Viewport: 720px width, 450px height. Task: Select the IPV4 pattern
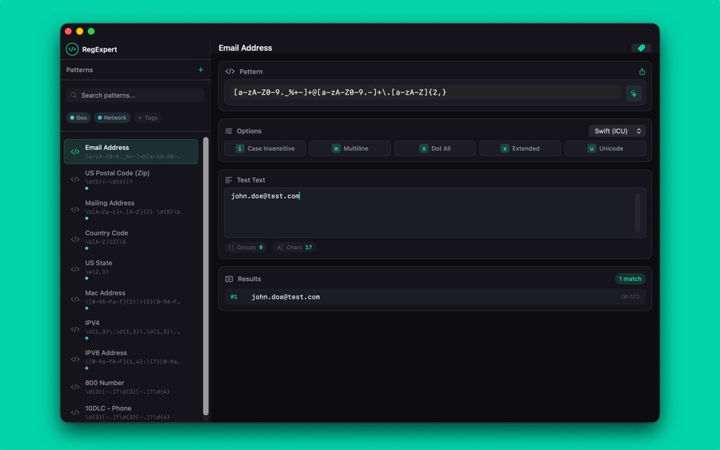tap(131, 330)
